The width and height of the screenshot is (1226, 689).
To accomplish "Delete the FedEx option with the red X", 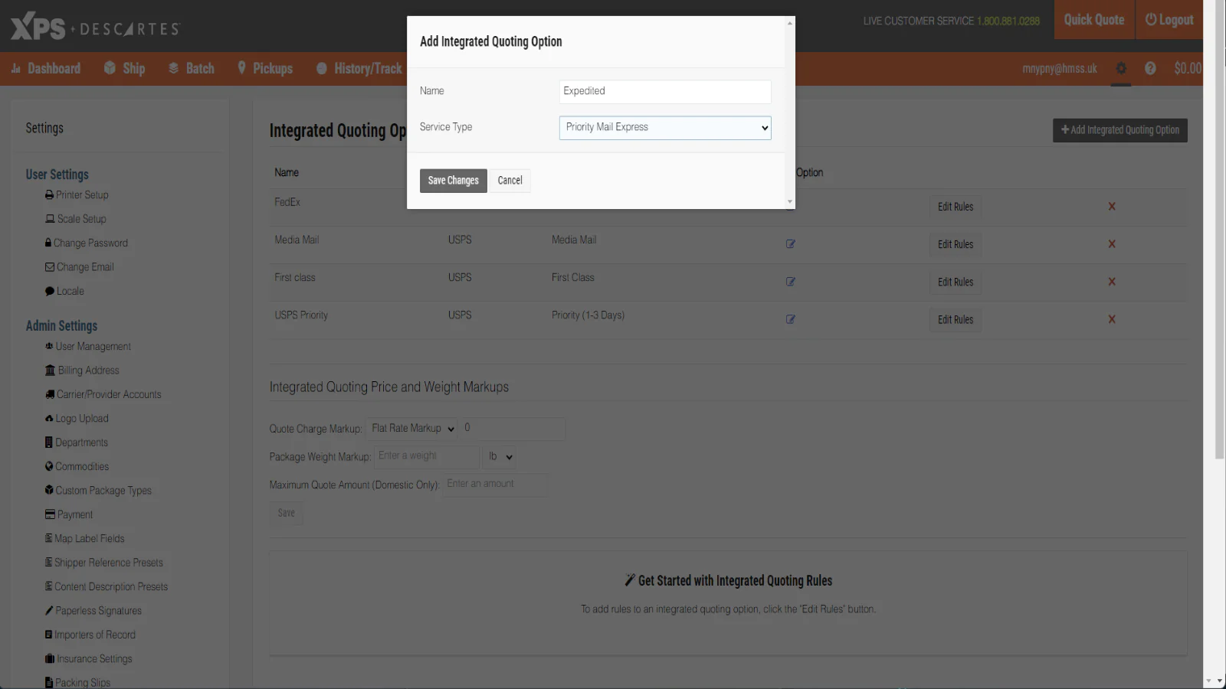I will coord(1112,206).
